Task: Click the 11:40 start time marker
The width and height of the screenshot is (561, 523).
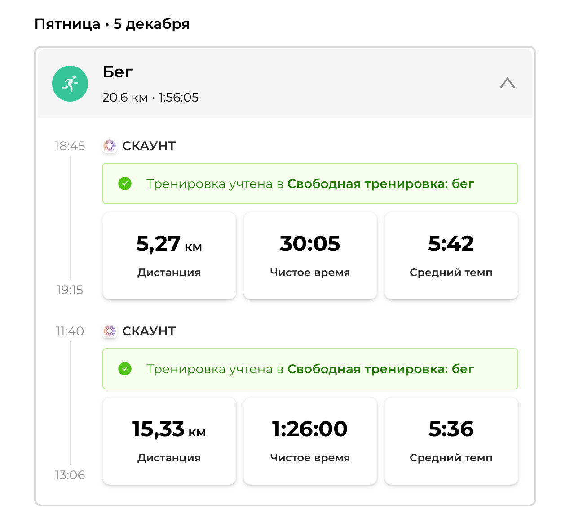Action: point(70,331)
